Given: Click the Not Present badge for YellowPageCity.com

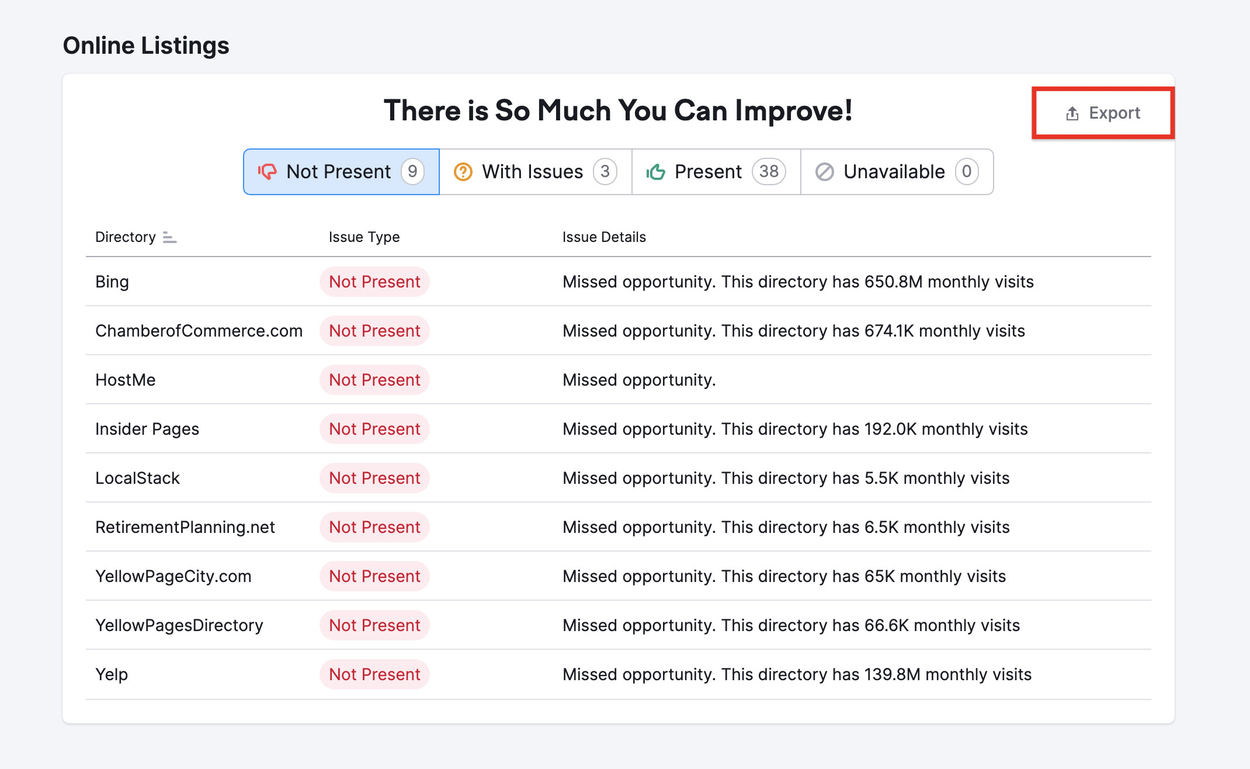Looking at the screenshot, I should [374, 576].
